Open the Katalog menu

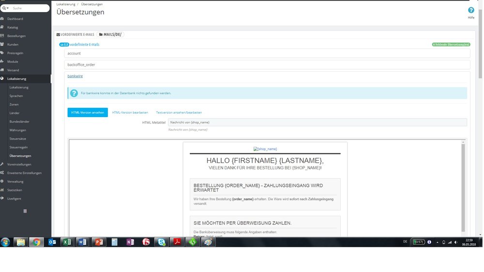coord(13,28)
